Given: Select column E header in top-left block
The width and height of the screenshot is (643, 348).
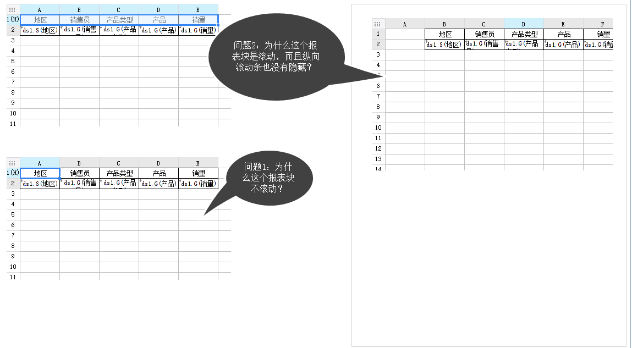Looking at the screenshot, I should click(198, 10).
